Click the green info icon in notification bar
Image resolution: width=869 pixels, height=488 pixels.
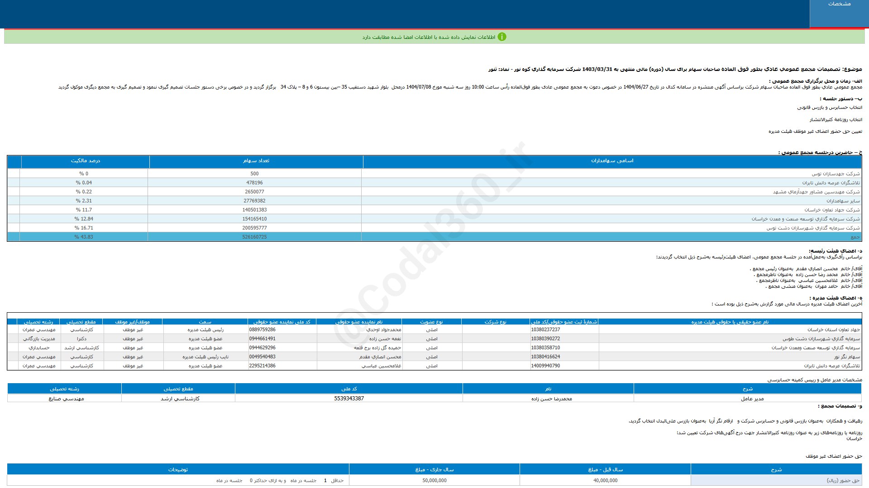[x=501, y=37]
